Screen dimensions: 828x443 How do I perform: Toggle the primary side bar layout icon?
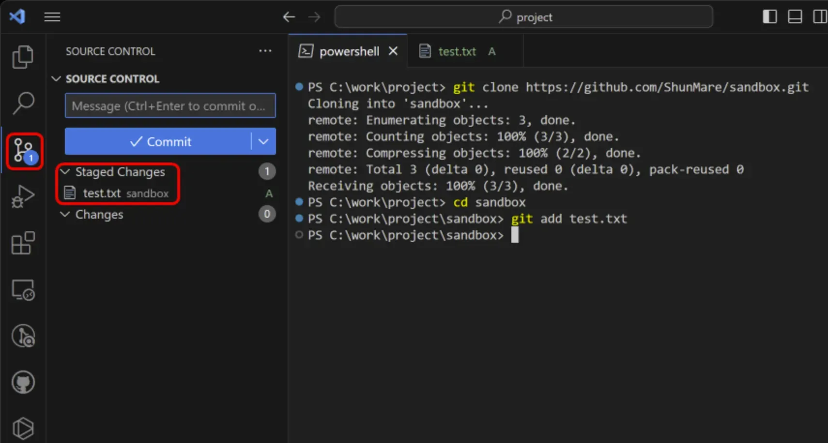pyautogui.click(x=769, y=16)
